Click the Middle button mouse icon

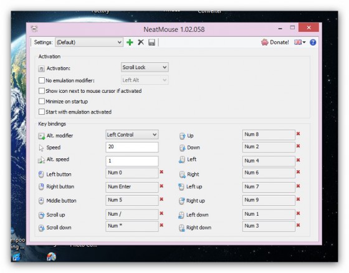coord(41,201)
